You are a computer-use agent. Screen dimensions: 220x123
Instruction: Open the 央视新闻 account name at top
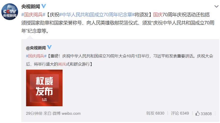click(31, 6)
